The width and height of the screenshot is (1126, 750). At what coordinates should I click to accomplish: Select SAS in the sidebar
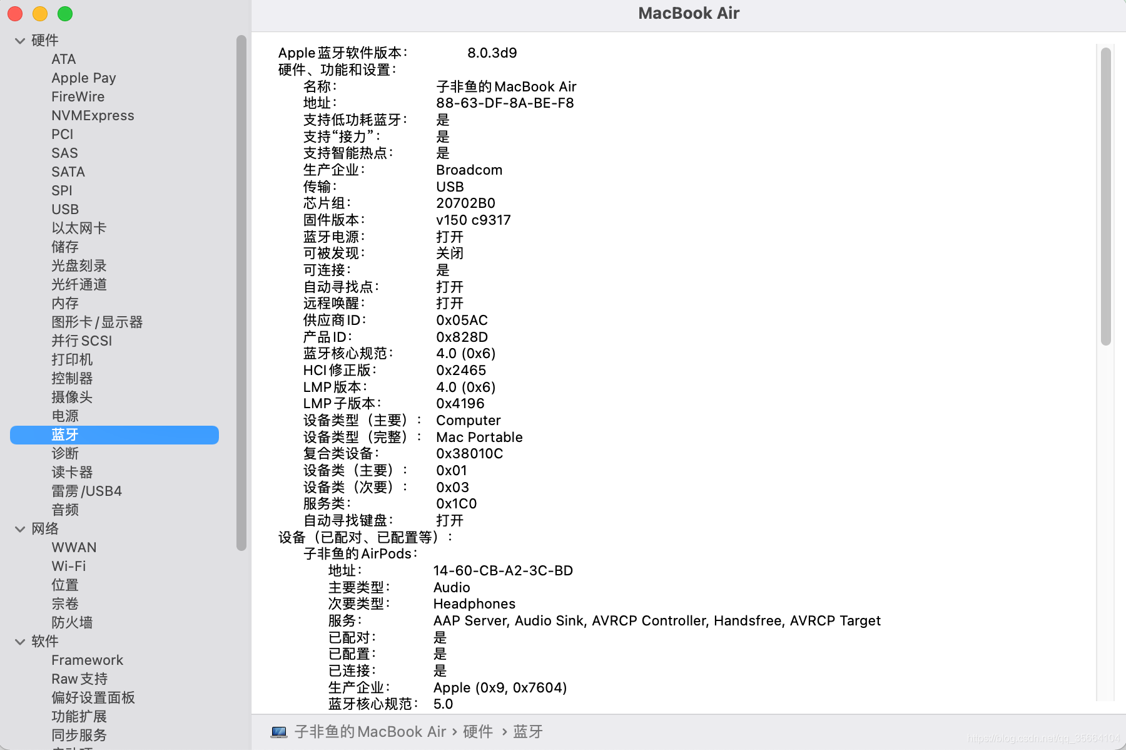coord(64,153)
